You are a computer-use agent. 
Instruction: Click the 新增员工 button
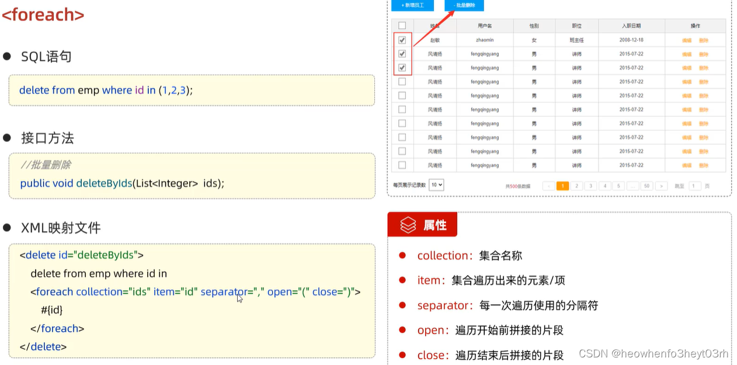coord(412,5)
